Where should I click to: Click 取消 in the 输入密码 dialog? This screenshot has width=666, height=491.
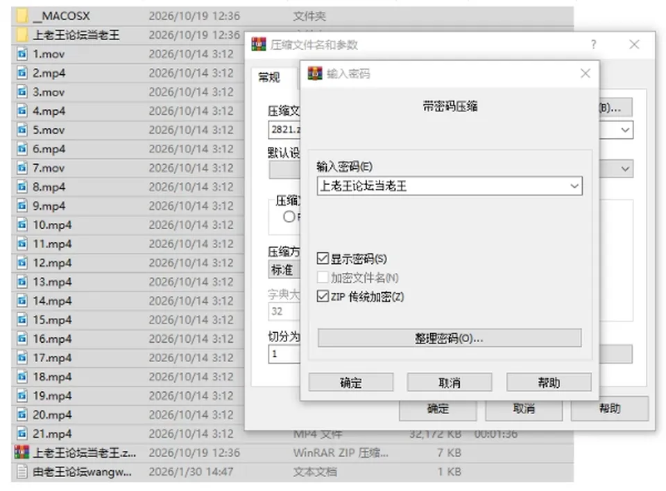450,382
